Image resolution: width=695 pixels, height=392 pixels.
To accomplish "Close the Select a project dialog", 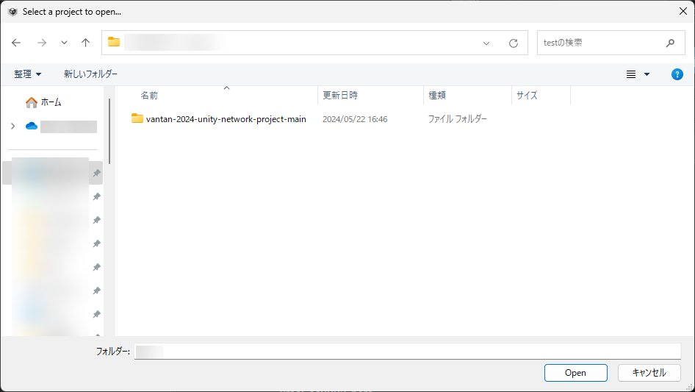I will (x=683, y=12).
